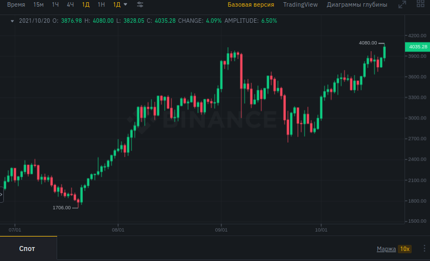The height and width of the screenshot is (261, 430).
Task: Click the 09/01 date axis label
Action: [x=221, y=230]
